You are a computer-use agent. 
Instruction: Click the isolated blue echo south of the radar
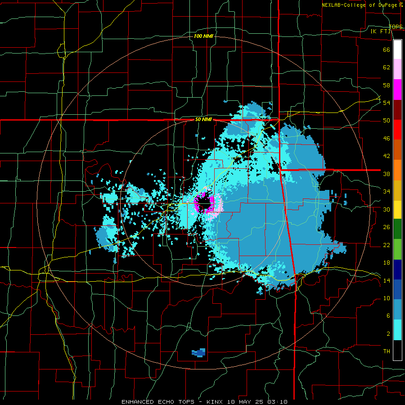point(198,352)
